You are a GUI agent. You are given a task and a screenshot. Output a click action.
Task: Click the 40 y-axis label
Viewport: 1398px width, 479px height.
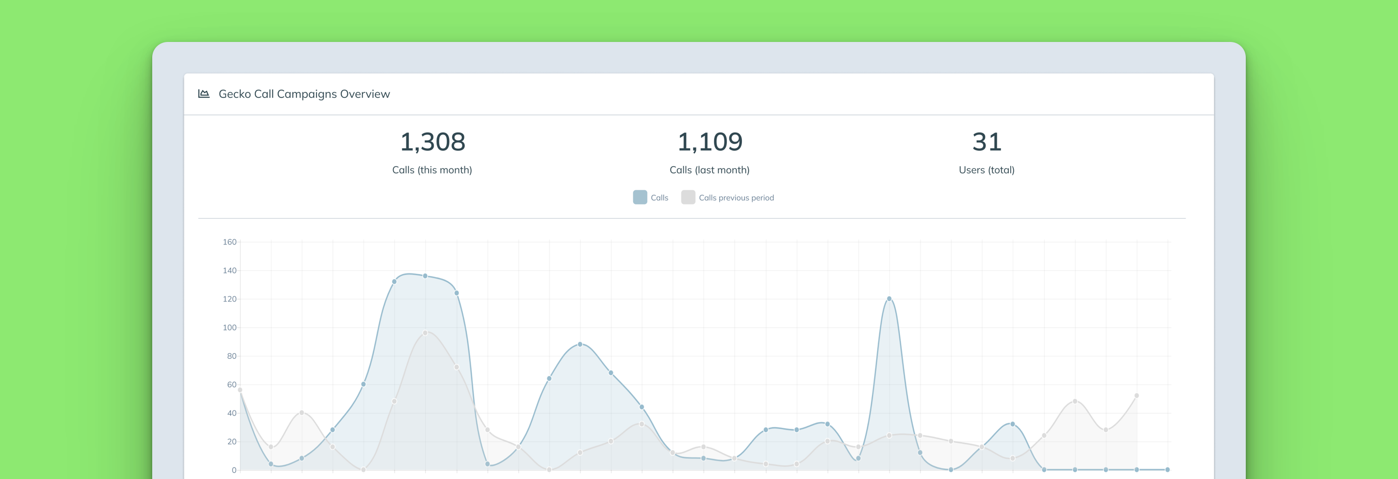pos(232,413)
